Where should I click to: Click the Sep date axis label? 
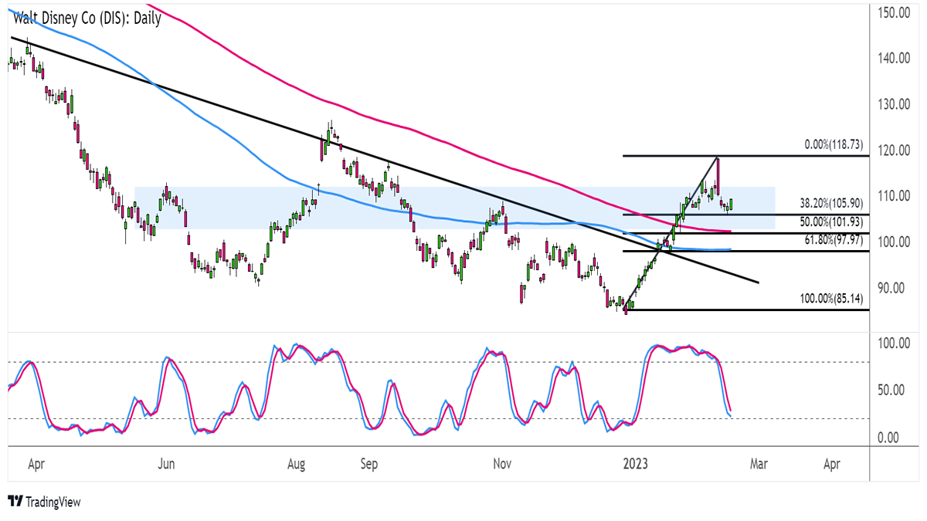tap(369, 465)
